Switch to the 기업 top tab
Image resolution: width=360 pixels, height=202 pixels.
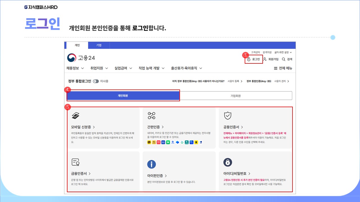click(99, 45)
